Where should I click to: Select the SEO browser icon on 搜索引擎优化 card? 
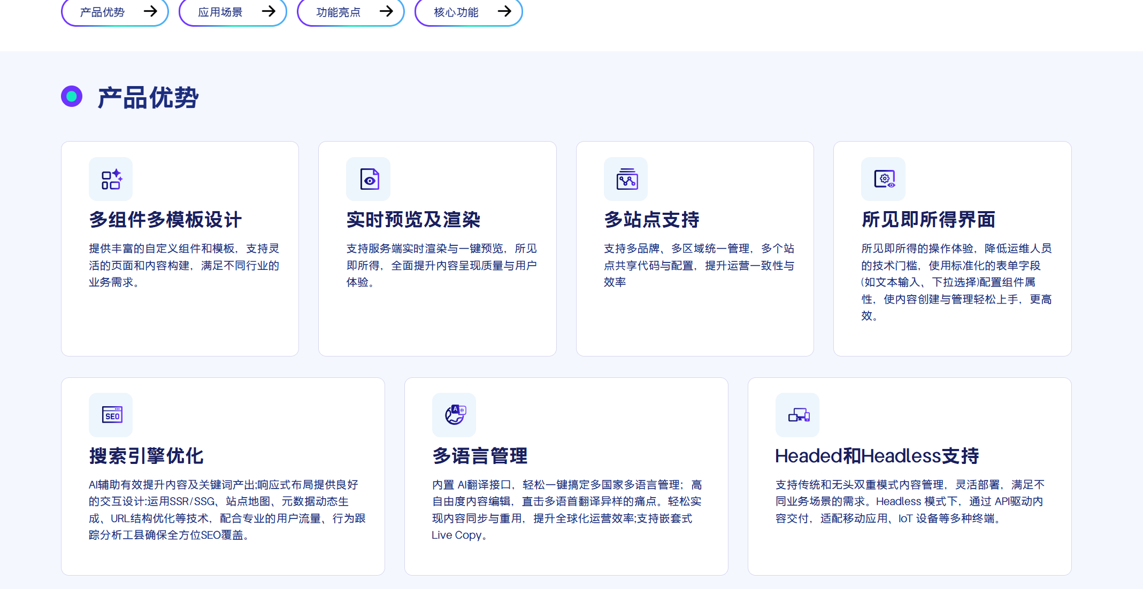110,415
